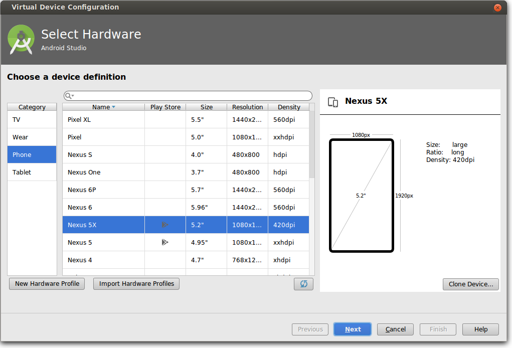Click the xhdpi density cell
The height and width of the screenshot is (348, 512).
point(289,260)
